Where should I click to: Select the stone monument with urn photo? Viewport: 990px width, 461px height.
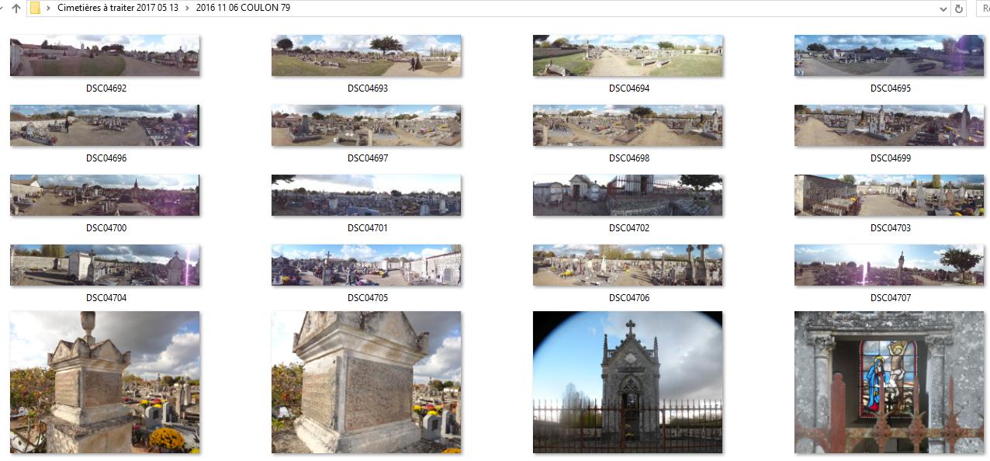[105, 382]
